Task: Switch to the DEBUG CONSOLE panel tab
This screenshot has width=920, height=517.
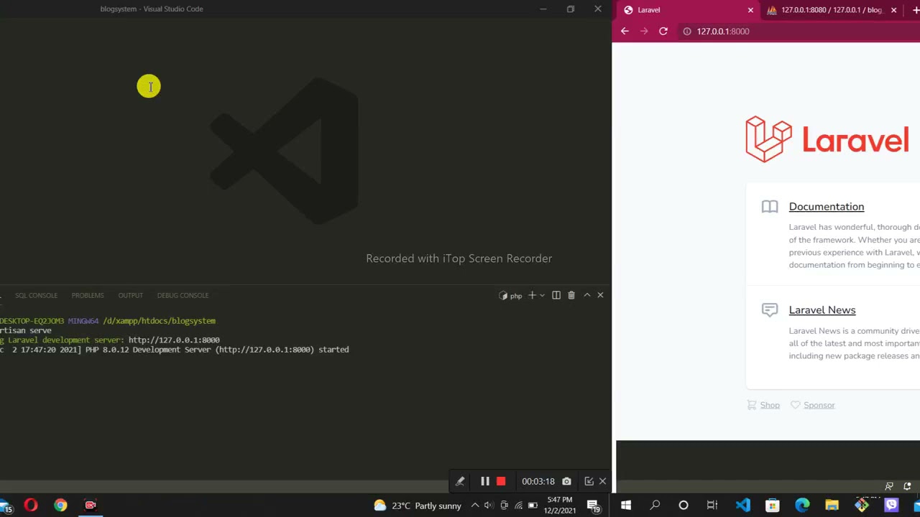Action: (x=183, y=295)
